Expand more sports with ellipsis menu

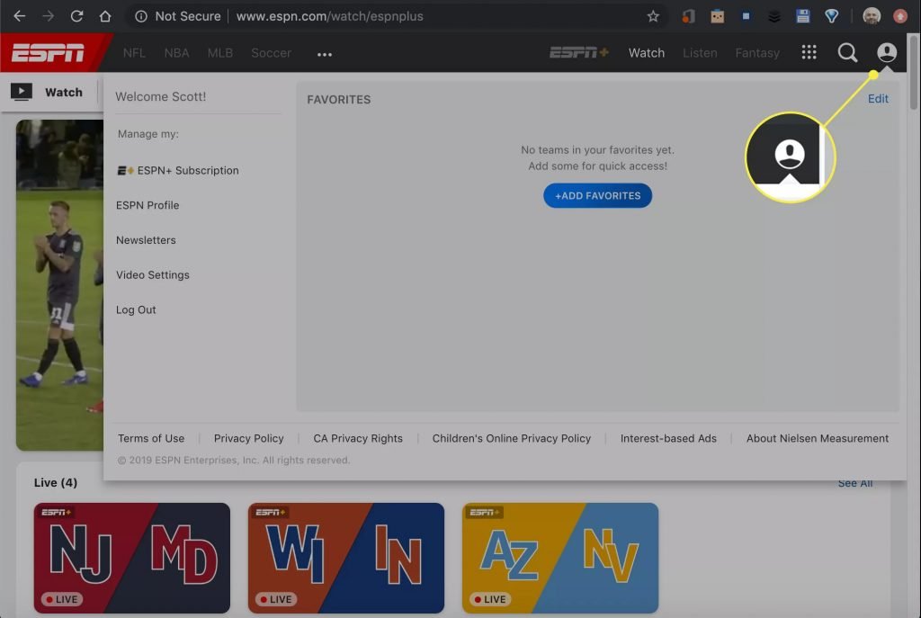pos(324,54)
